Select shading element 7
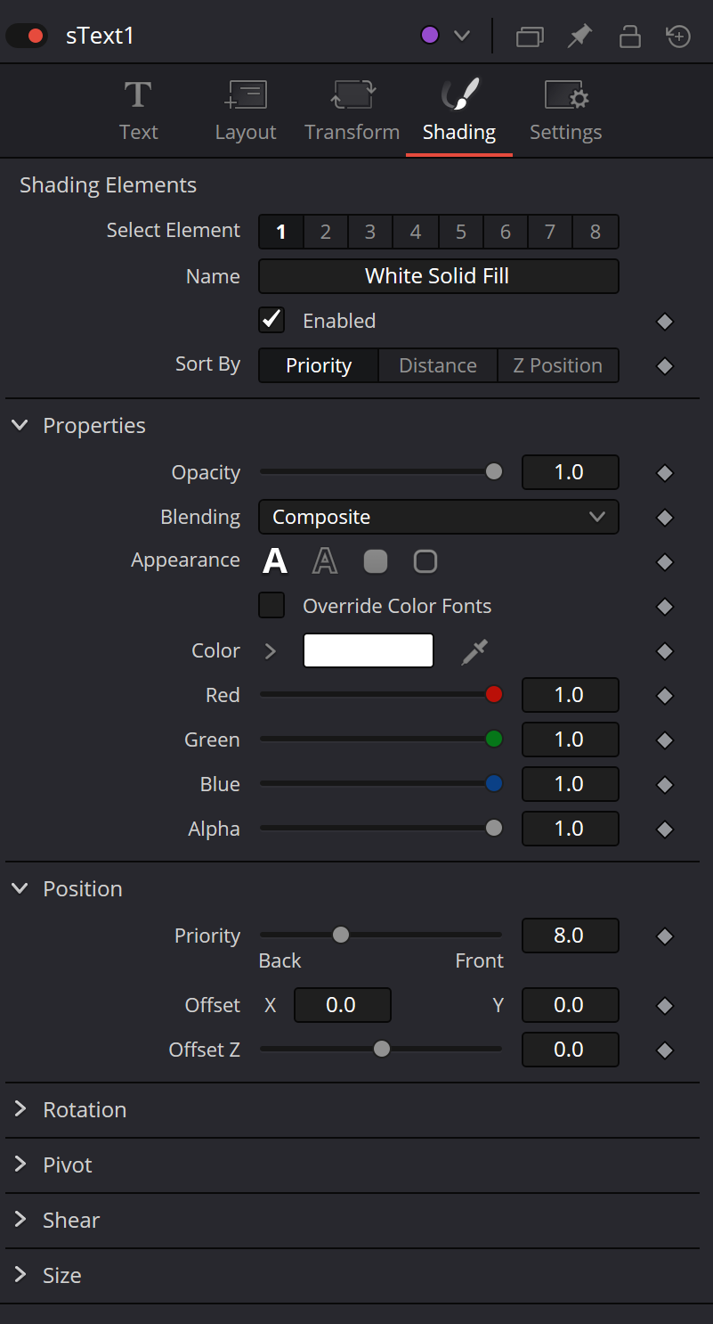The width and height of the screenshot is (713, 1324). pyautogui.click(x=550, y=232)
